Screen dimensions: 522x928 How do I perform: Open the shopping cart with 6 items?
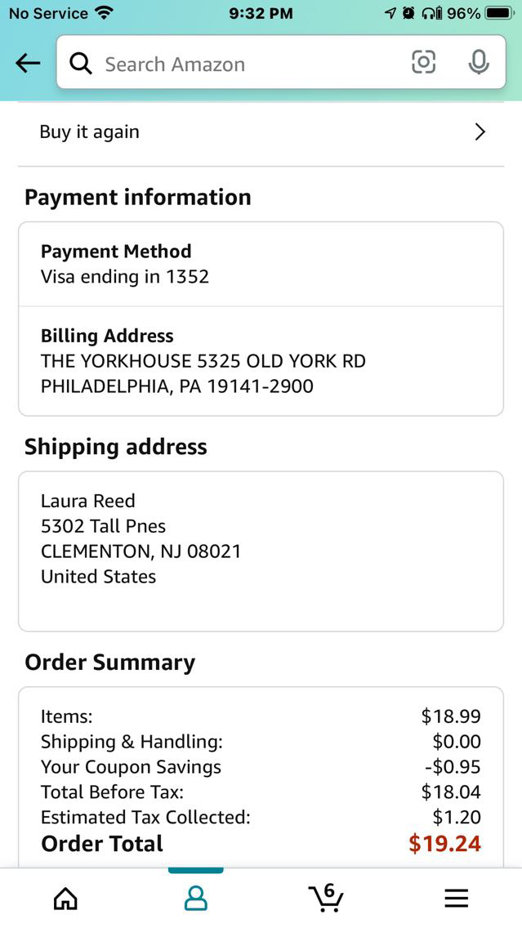coord(326,897)
